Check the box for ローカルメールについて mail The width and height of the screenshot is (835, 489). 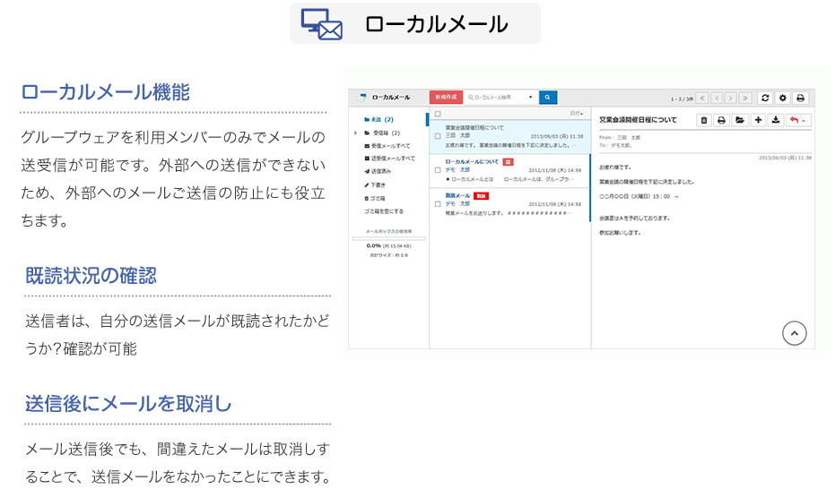coord(438,169)
